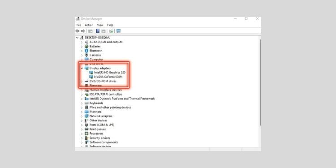The image size is (336, 168).
Task: Click the Ports (COM & LPT) icon
Action: [86, 125]
